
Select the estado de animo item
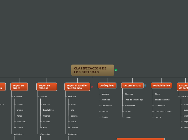(x=162, y=100)
